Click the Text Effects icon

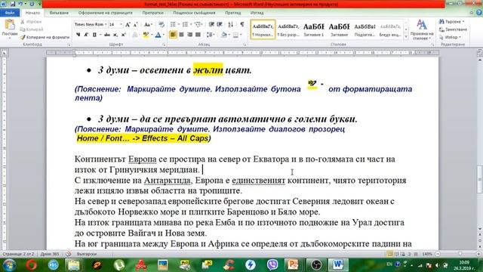pyautogui.click(x=135, y=35)
